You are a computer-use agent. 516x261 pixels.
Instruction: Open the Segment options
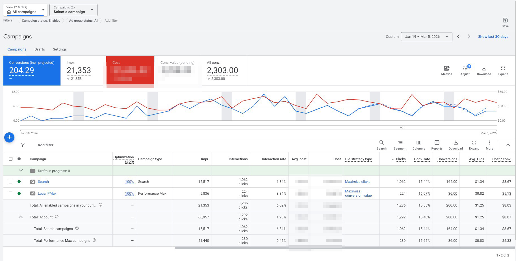tap(400, 144)
